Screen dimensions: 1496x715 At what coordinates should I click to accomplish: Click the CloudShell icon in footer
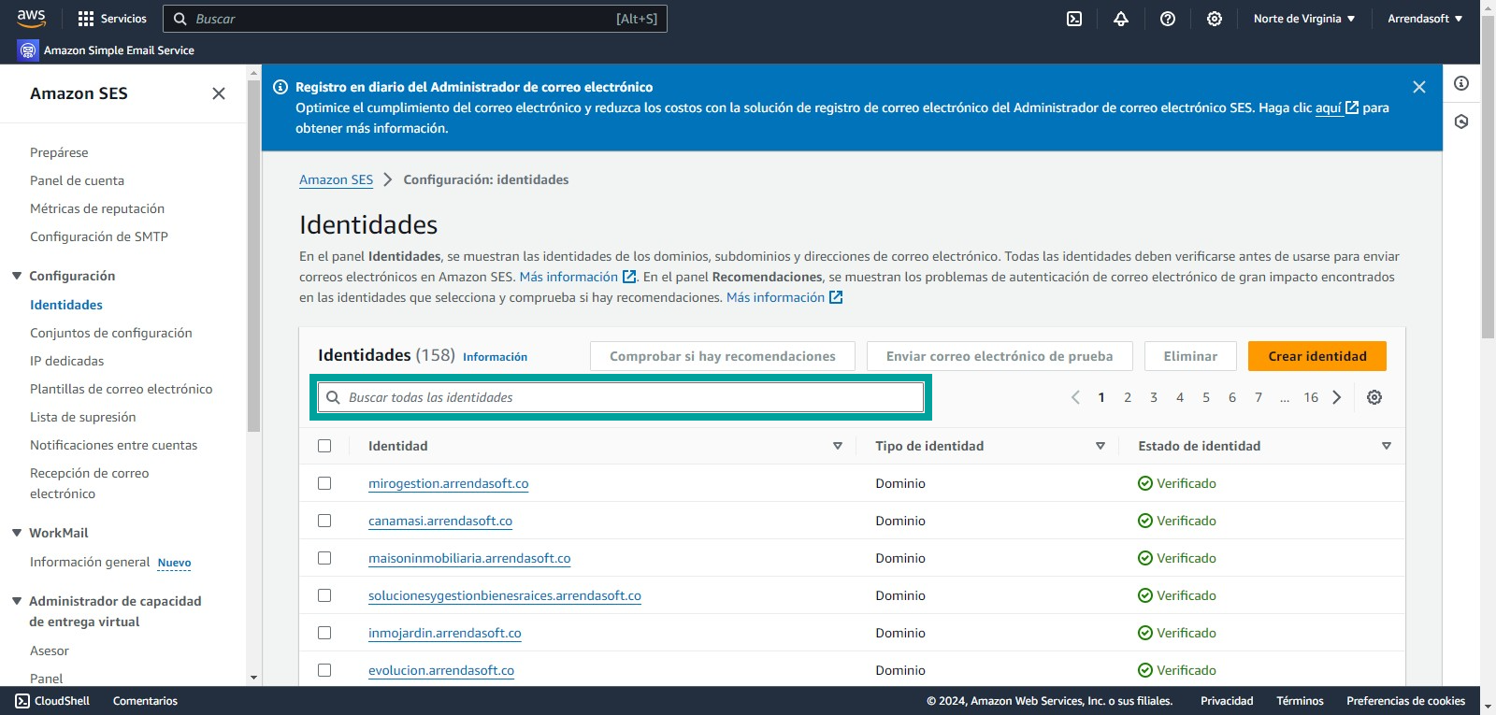click(22, 701)
